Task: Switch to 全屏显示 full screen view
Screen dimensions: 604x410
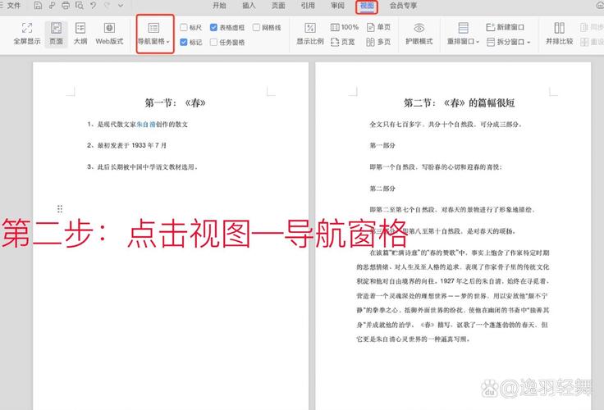Action: [27, 34]
